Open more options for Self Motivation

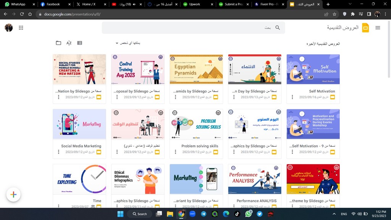292,97
